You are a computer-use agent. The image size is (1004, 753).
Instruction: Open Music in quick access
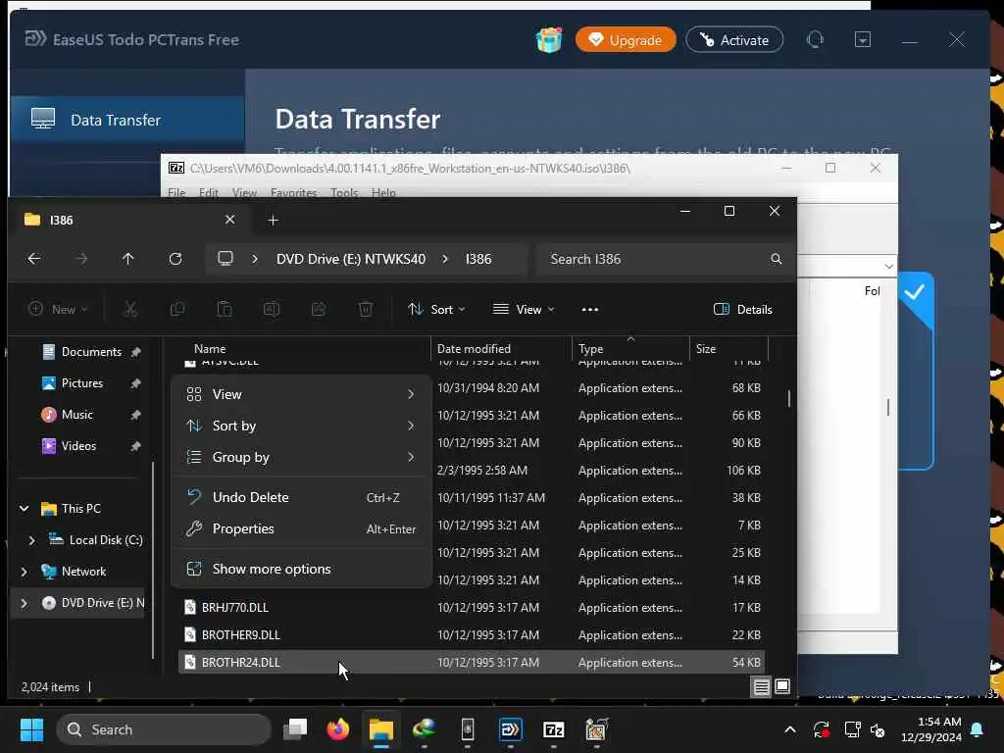click(x=77, y=415)
